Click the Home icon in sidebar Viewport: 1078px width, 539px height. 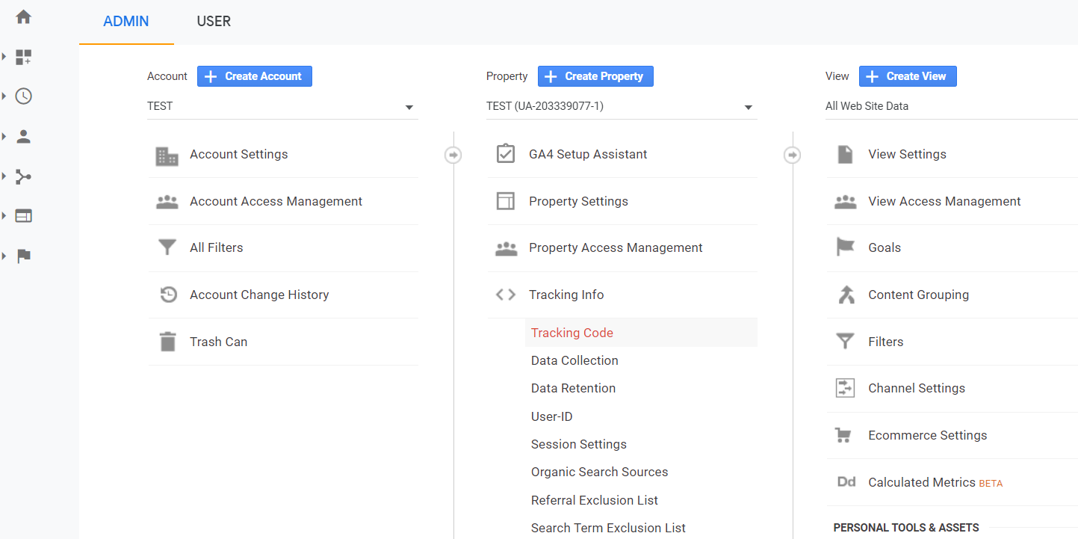[23, 16]
